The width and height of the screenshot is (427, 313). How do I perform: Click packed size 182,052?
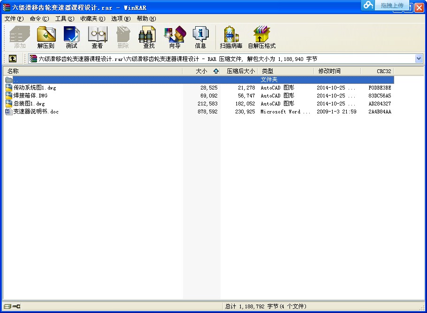pos(245,104)
